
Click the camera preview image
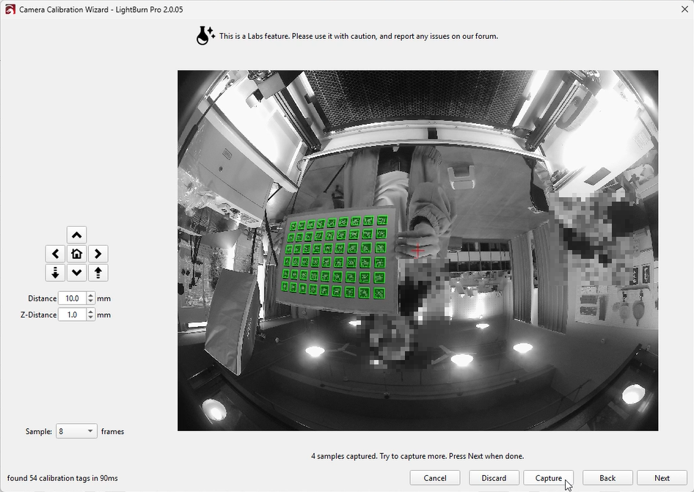(x=417, y=250)
